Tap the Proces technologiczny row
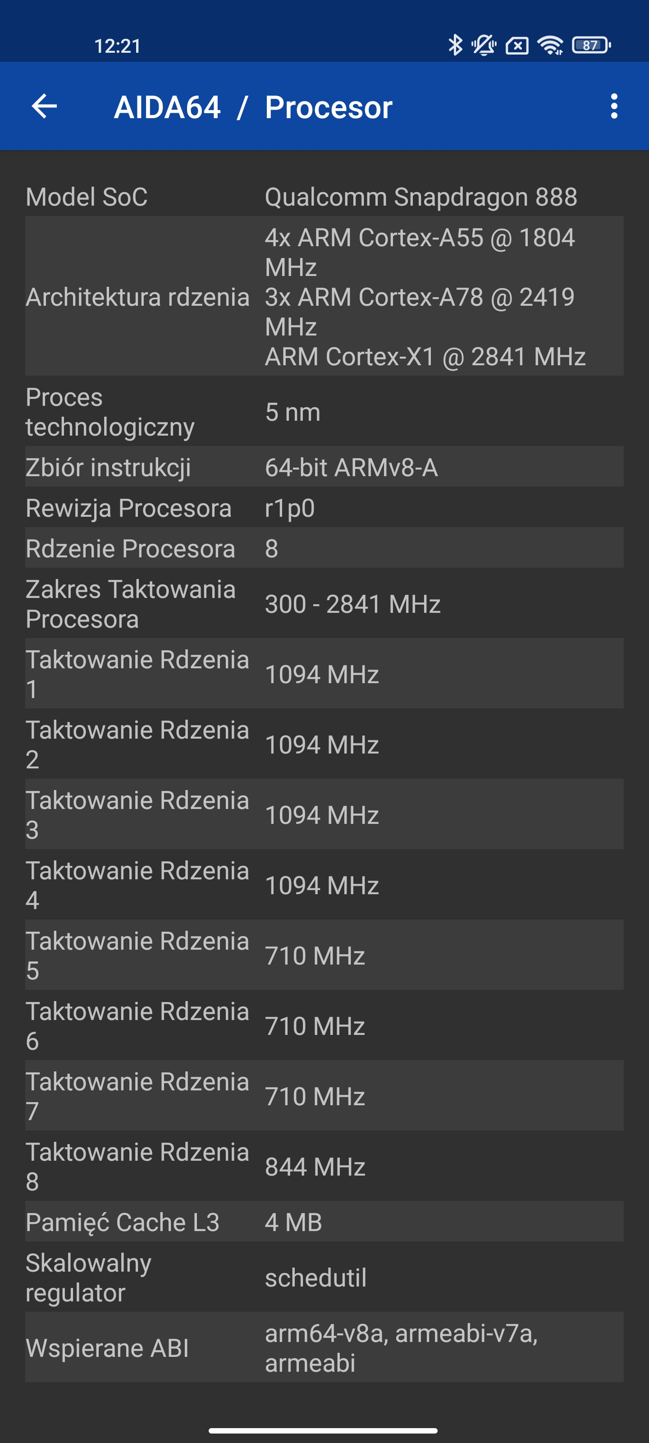Image resolution: width=649 pixels, height=1443 pixels. pos(324,412)
